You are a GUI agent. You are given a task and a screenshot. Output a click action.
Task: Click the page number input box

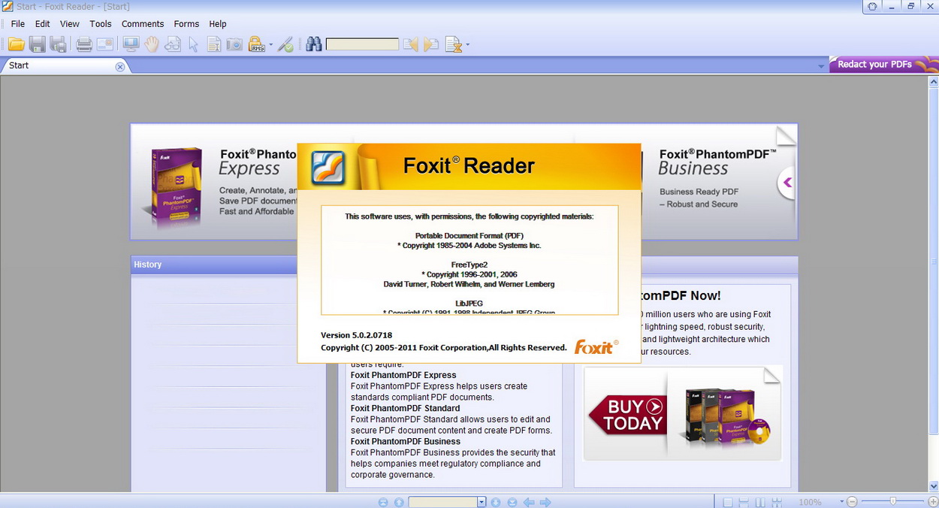(442, 502)
